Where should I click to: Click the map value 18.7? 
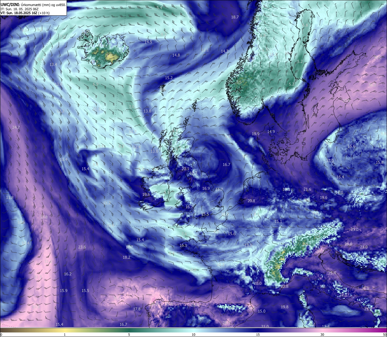[x=235, y=17]
